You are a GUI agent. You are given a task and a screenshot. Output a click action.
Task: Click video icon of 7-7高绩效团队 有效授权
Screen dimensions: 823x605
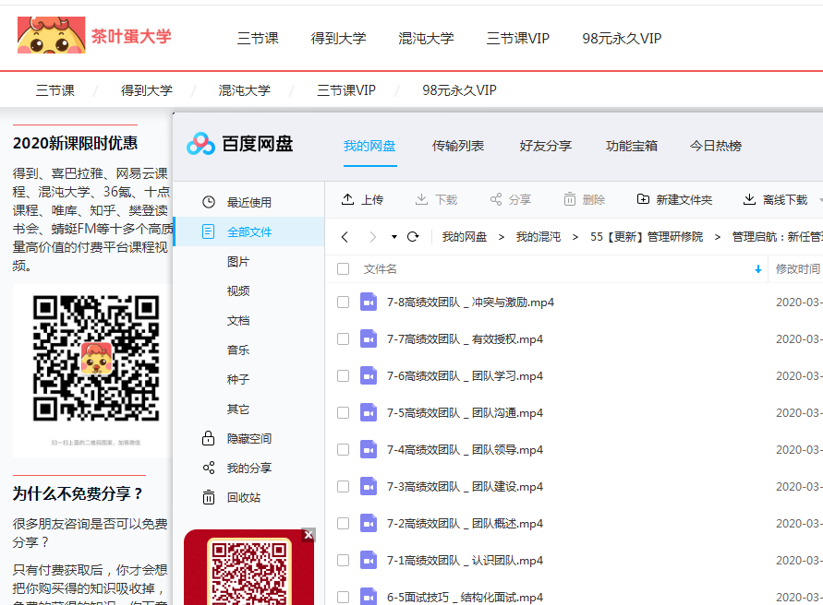[369, 339]
